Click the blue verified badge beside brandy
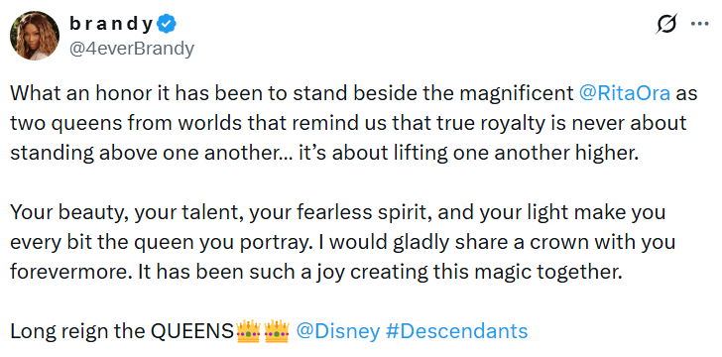This screenshot has width=722, height=357. click(167, 24)
